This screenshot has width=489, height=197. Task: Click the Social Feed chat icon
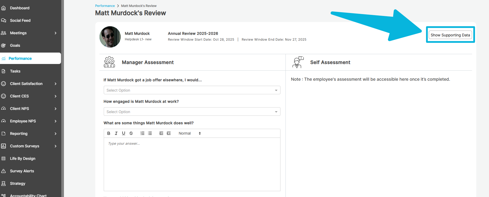click(3, 20)
